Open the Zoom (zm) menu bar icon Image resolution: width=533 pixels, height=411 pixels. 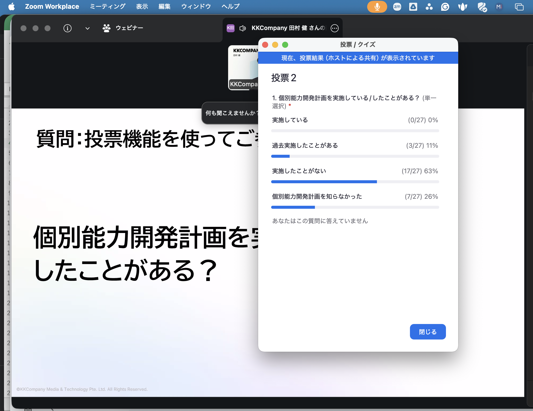coord(397,7)
